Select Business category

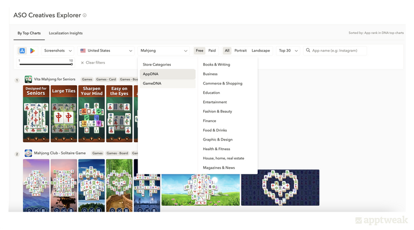click(x=210, y=74)
